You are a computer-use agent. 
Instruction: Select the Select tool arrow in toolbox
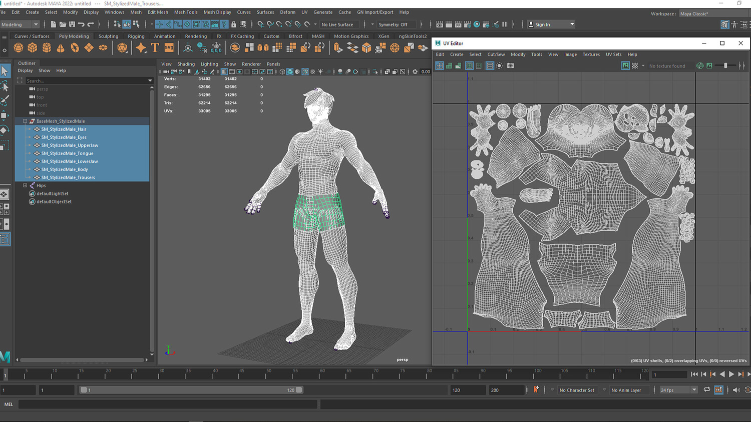pos(5,71)
